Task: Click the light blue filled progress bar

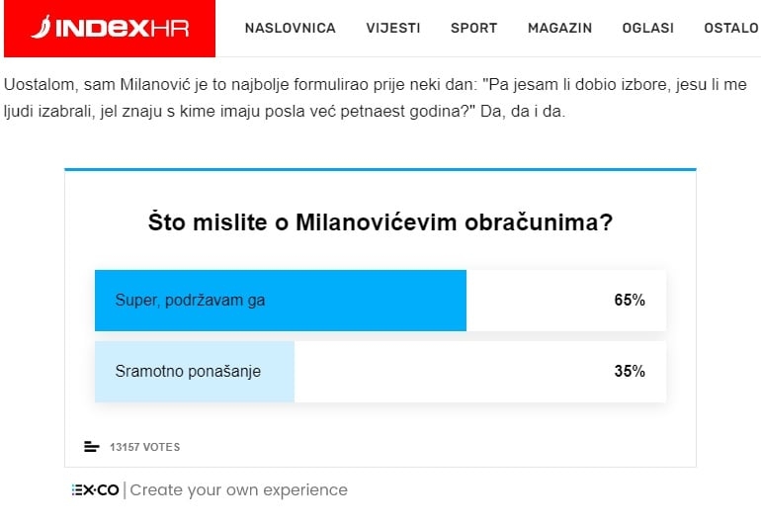Action: pyautogui.click(x=195, y=372)
